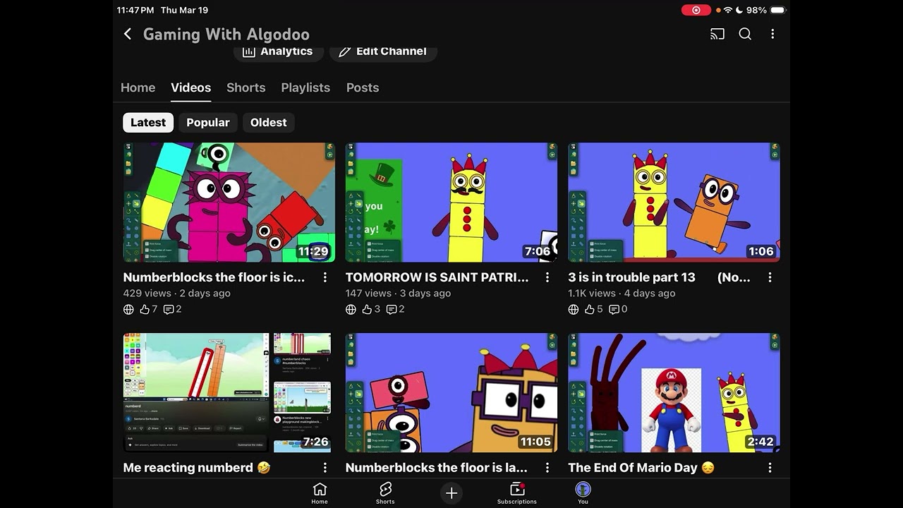The width and height of the screenshot is (903, 508).
Task: Switch to the Posts tab
Action: point(363,87)
